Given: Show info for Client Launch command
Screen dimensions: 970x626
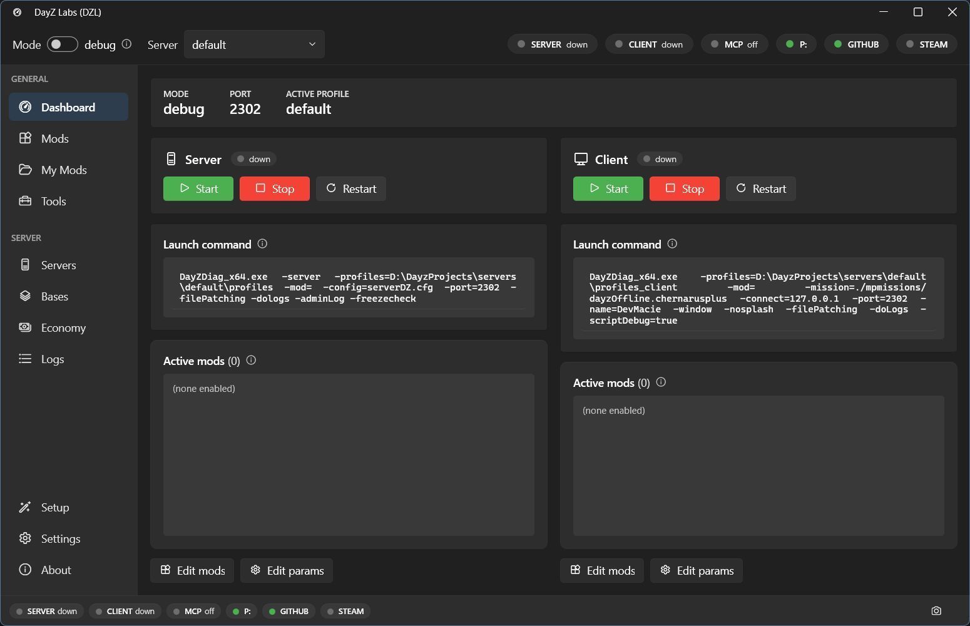Looking at the screenshot, I should (x=672, y=244).
